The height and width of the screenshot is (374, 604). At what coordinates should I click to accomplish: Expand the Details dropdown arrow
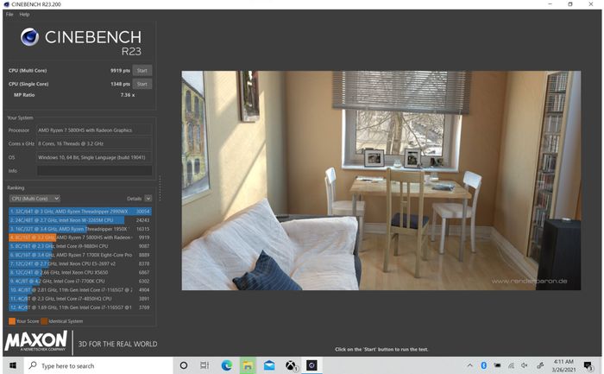tap(148, 199)
